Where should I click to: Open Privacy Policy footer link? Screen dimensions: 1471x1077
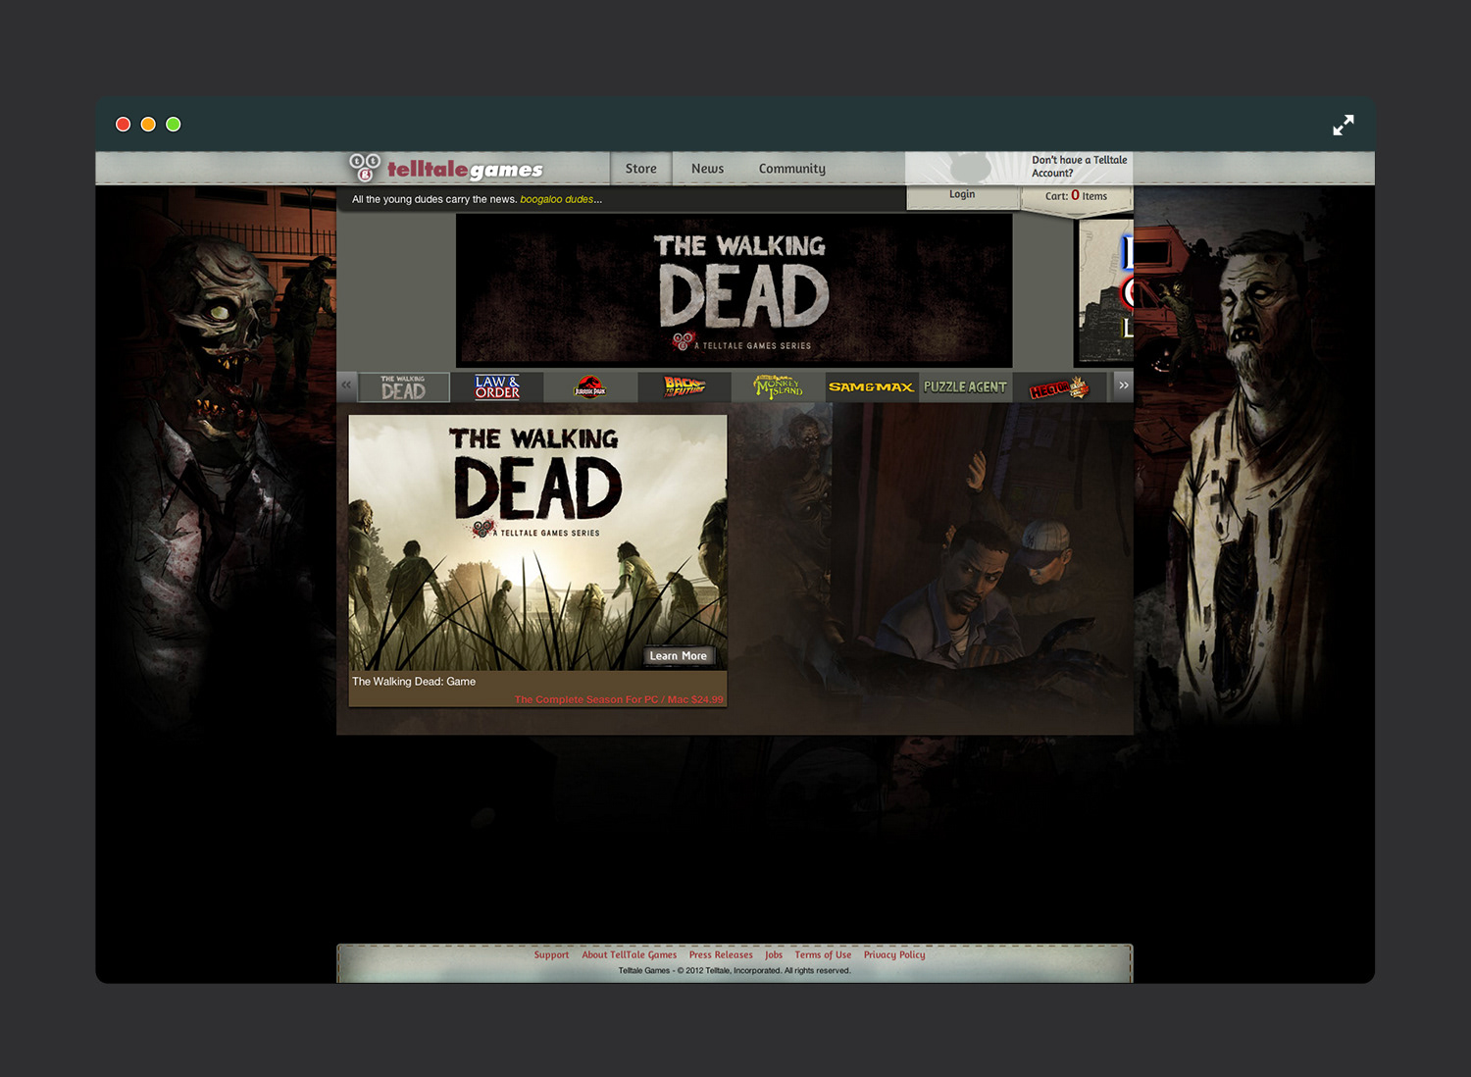pyautogui.click(x=894, y=955)
